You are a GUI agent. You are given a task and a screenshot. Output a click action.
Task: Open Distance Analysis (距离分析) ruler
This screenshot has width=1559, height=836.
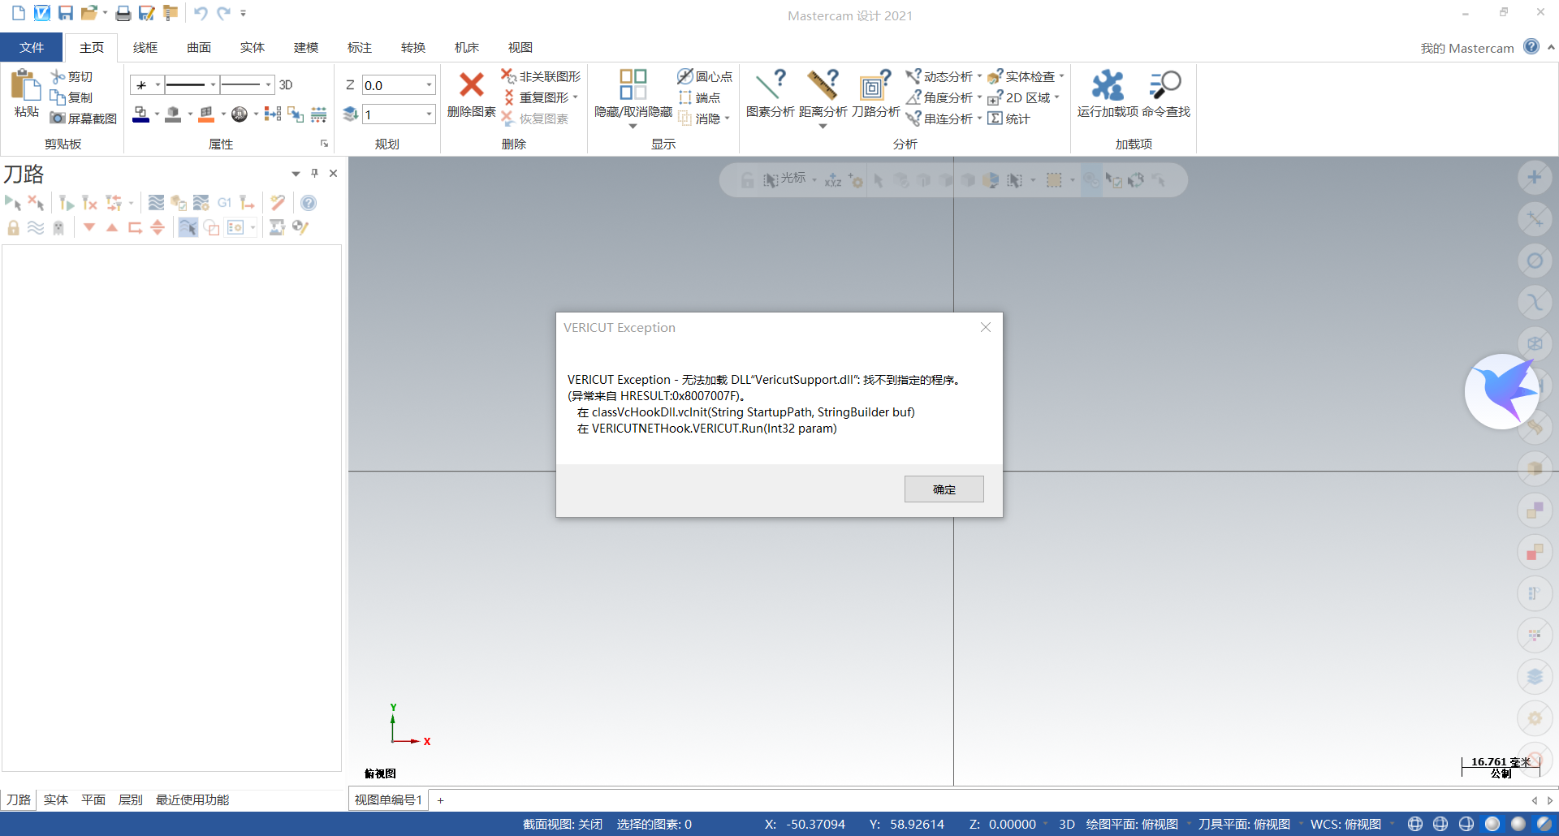click(x=823, y=94)
